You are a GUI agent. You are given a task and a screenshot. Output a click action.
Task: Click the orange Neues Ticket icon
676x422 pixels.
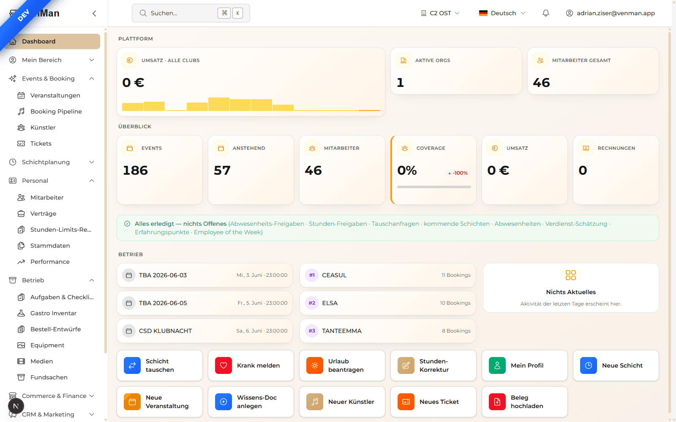pyautogui.click(x=406, y=402)
